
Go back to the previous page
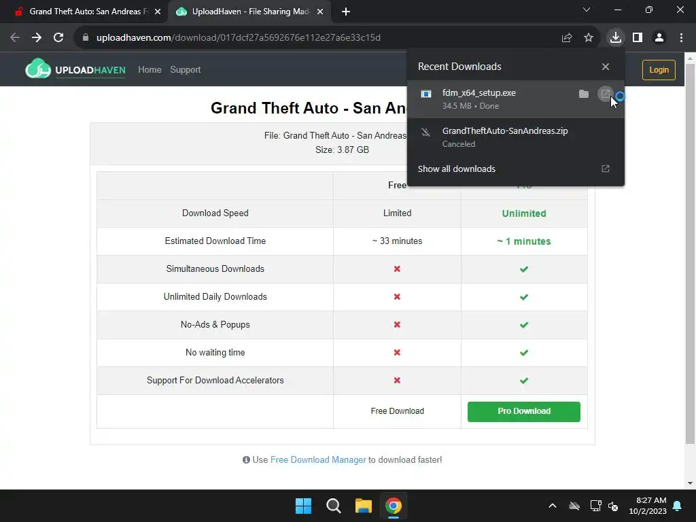tap(15, 38)
